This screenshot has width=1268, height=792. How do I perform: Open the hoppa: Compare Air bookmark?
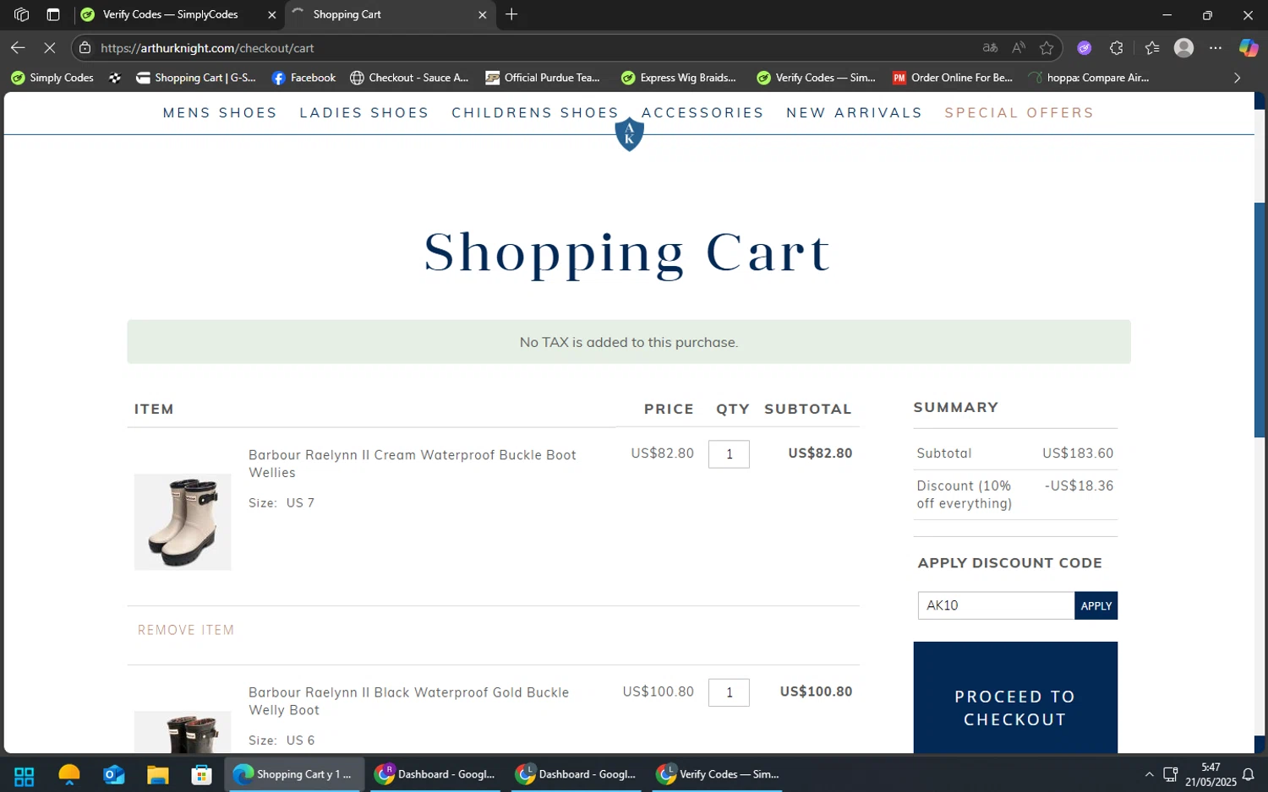(x=1089, y=78)
